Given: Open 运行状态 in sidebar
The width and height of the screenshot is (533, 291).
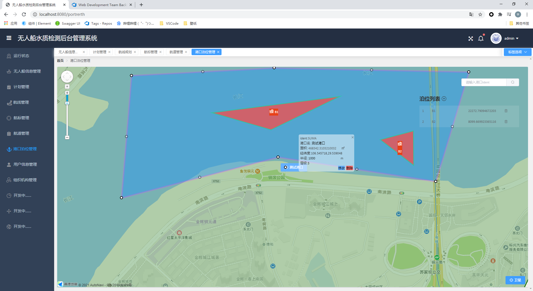Looking at the screenshot, I should 27,56.
